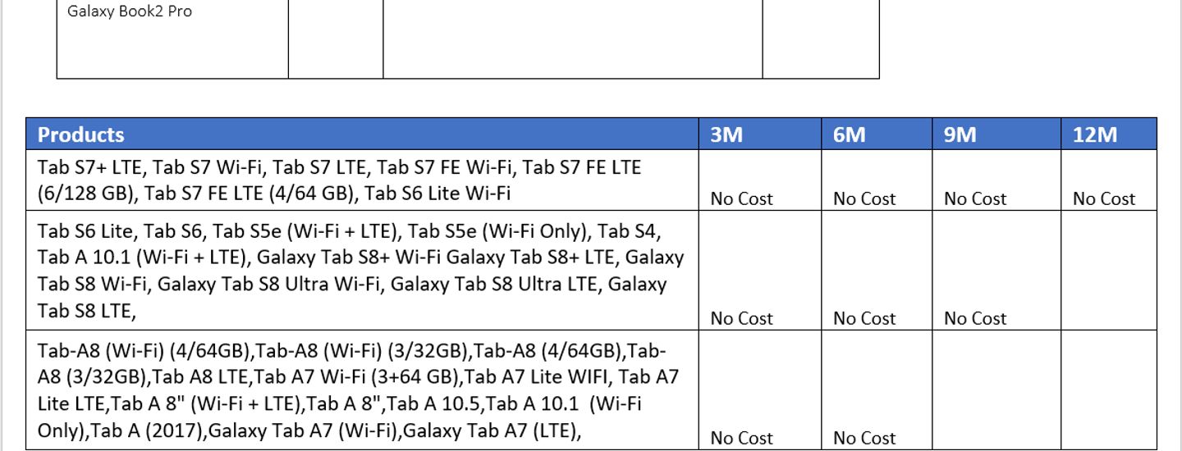The width and height of the screenshot is (1182, 451).
Task: Click the product row starting "Tab S6 Lite, Tab S6"
Action: [x=360, y=271]
